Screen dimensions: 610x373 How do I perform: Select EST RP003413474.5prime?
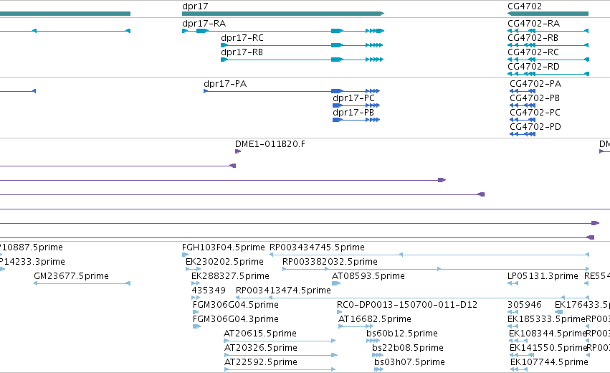click(283, 291)
